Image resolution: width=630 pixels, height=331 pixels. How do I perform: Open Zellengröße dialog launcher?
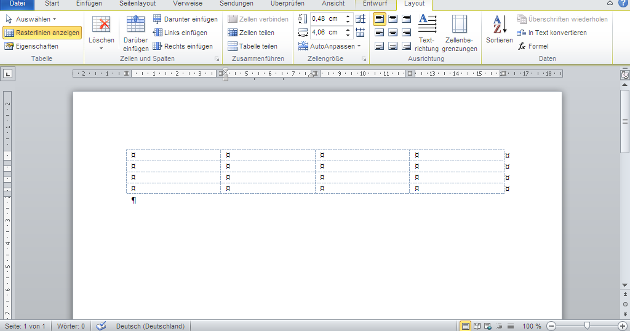(x=364, y=59)
